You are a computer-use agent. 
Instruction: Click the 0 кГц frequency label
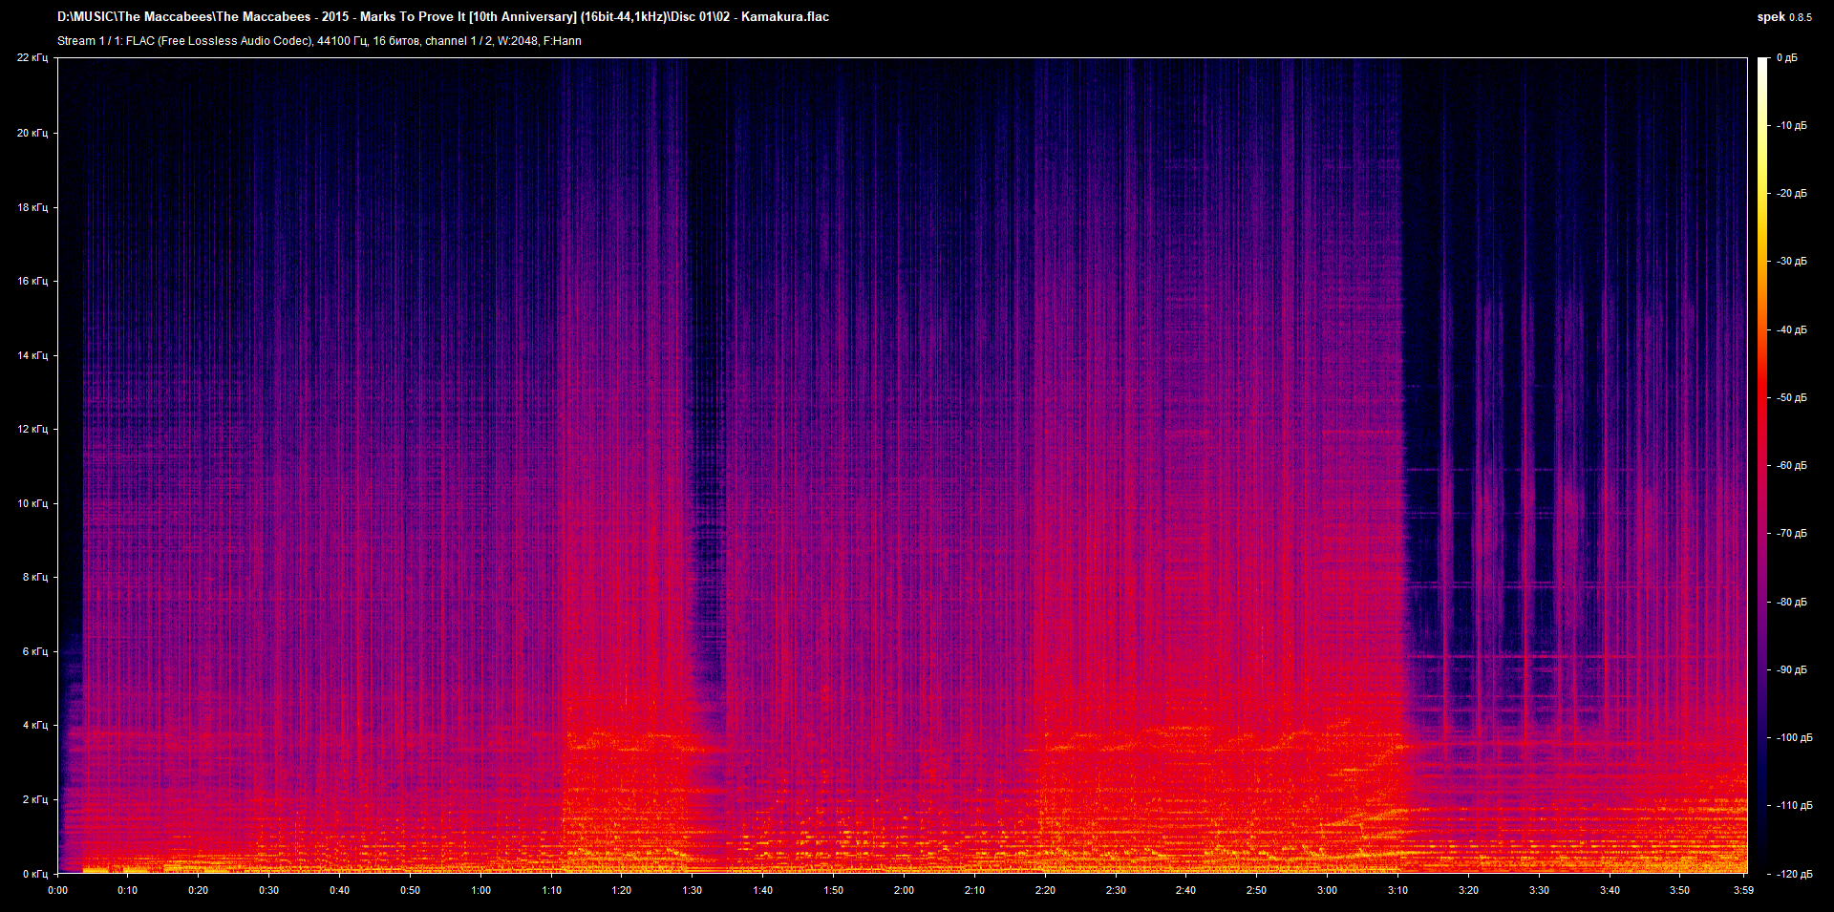tap(35, 874)
